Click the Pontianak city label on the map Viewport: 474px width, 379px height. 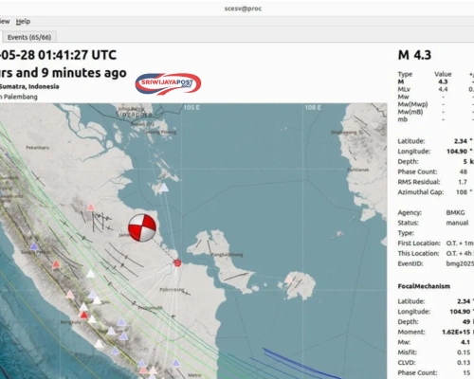coord(358,170)
